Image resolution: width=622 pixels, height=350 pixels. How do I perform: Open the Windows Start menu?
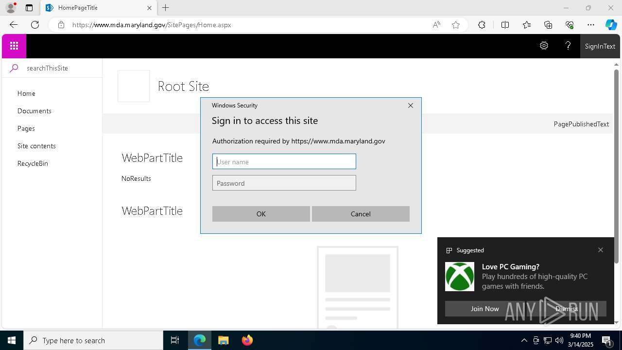click(x=12, y=340)
